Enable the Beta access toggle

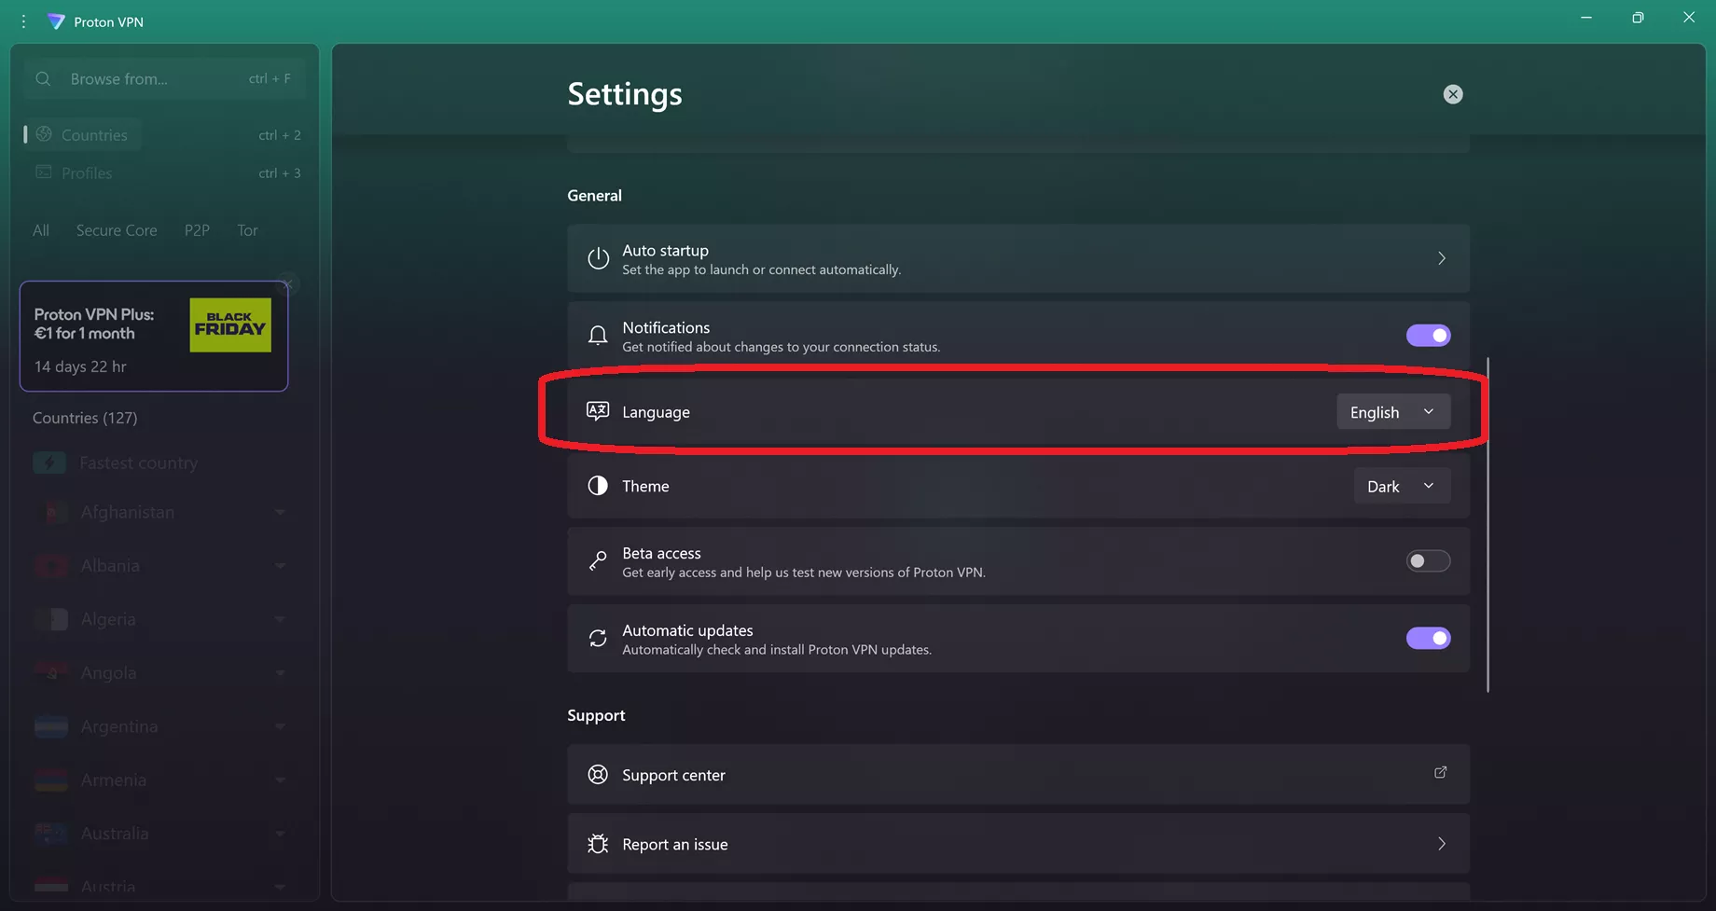point(1428,561)
